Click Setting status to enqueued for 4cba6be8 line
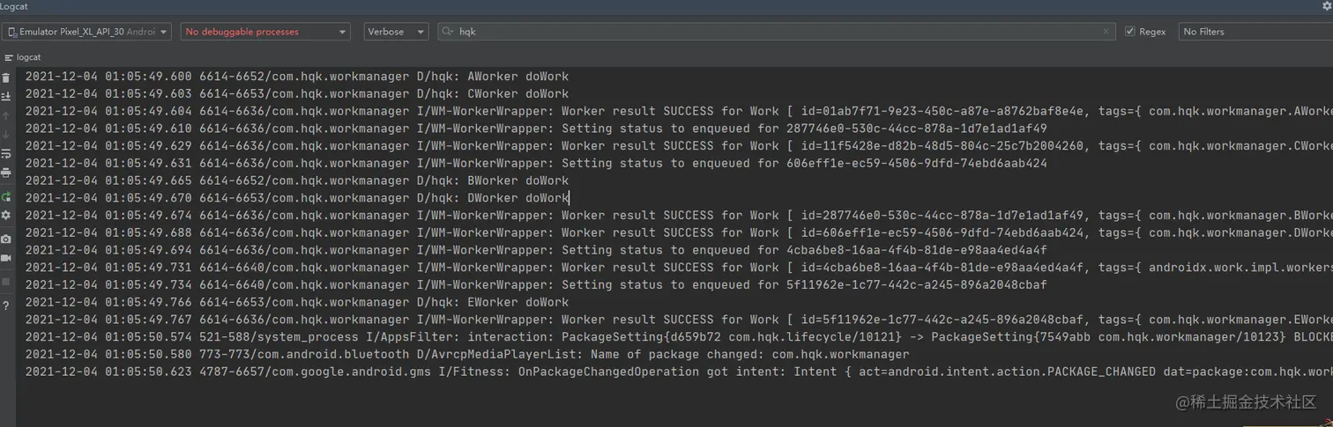This screenshot has width=1333, height=427. [536, 250]
